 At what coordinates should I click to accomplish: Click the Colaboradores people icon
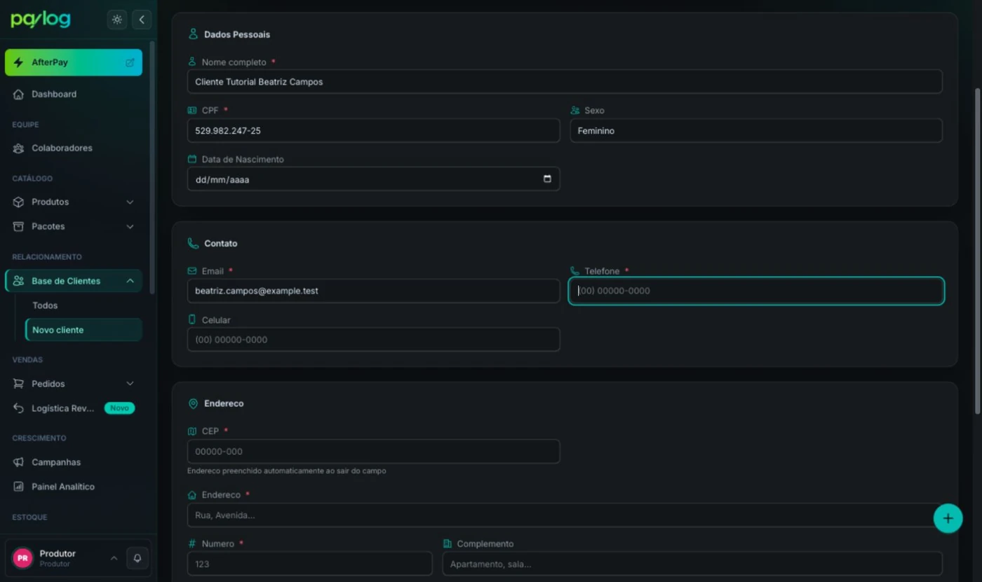click(x=19, y=148)
